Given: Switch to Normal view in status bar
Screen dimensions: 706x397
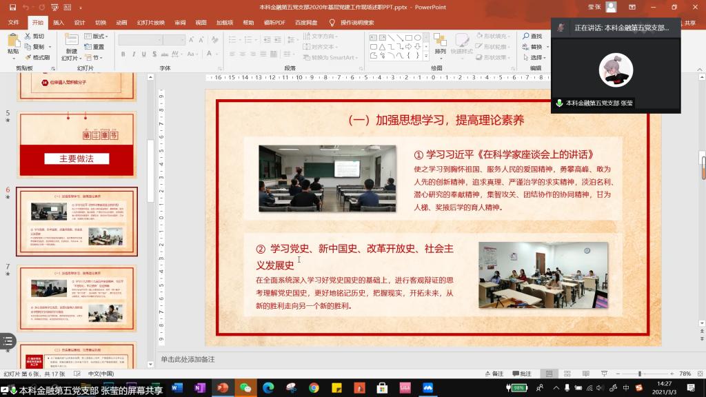Looking at the screenshot, I should [549, 374].
